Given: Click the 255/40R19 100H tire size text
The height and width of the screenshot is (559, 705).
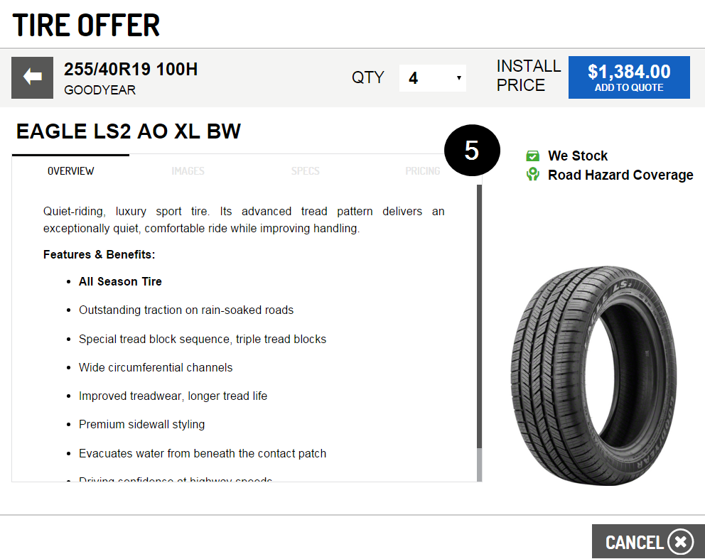Looking at the screenshot, I should (131, 70).
